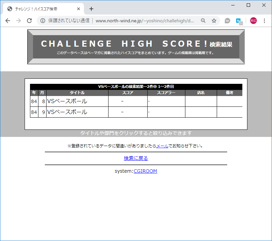Click the 検索に戻る link

(135, 158)
